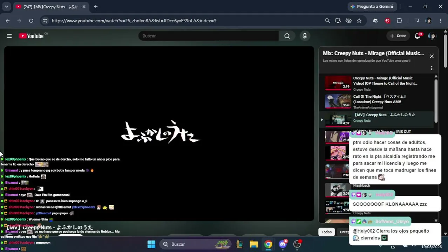
Task: Open the Windows Start menu
Action: coord(151,244)
